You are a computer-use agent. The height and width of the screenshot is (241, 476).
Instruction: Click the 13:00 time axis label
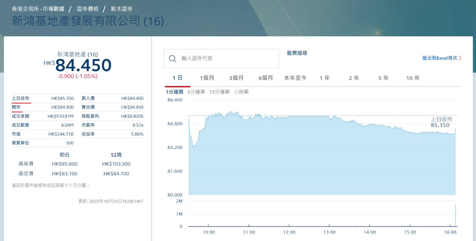329,232
